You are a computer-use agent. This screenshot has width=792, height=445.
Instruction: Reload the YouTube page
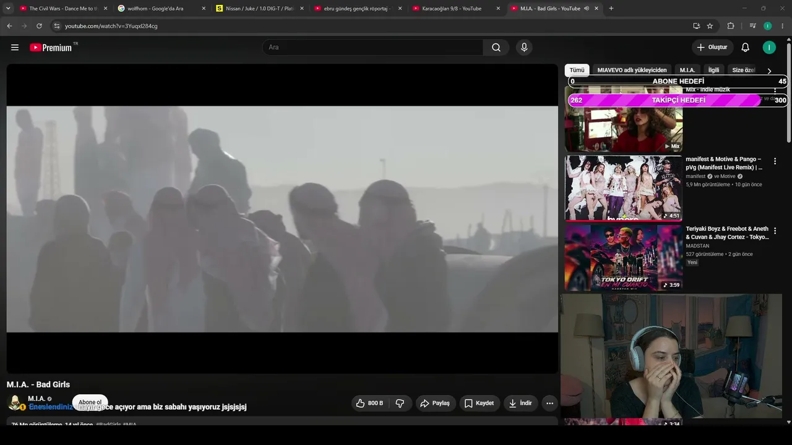pyautogui.click(x=39, y=26)
